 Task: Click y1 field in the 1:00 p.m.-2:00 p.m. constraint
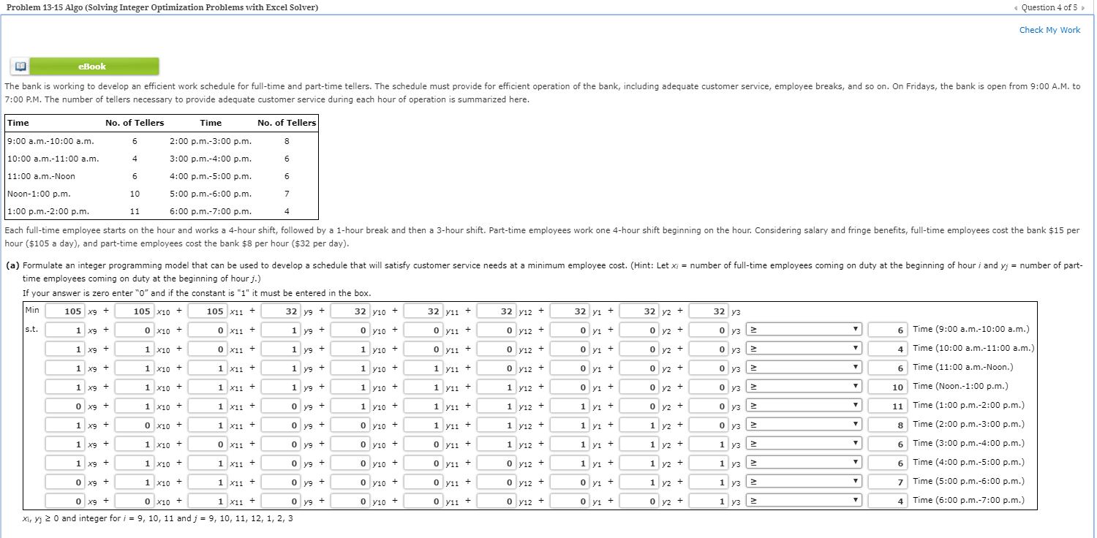coord(570,406)
